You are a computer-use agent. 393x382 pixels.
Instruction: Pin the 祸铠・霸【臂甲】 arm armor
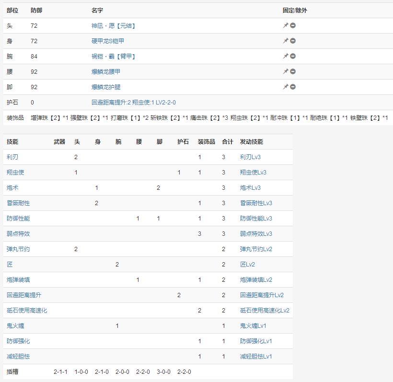pos(286,56)
